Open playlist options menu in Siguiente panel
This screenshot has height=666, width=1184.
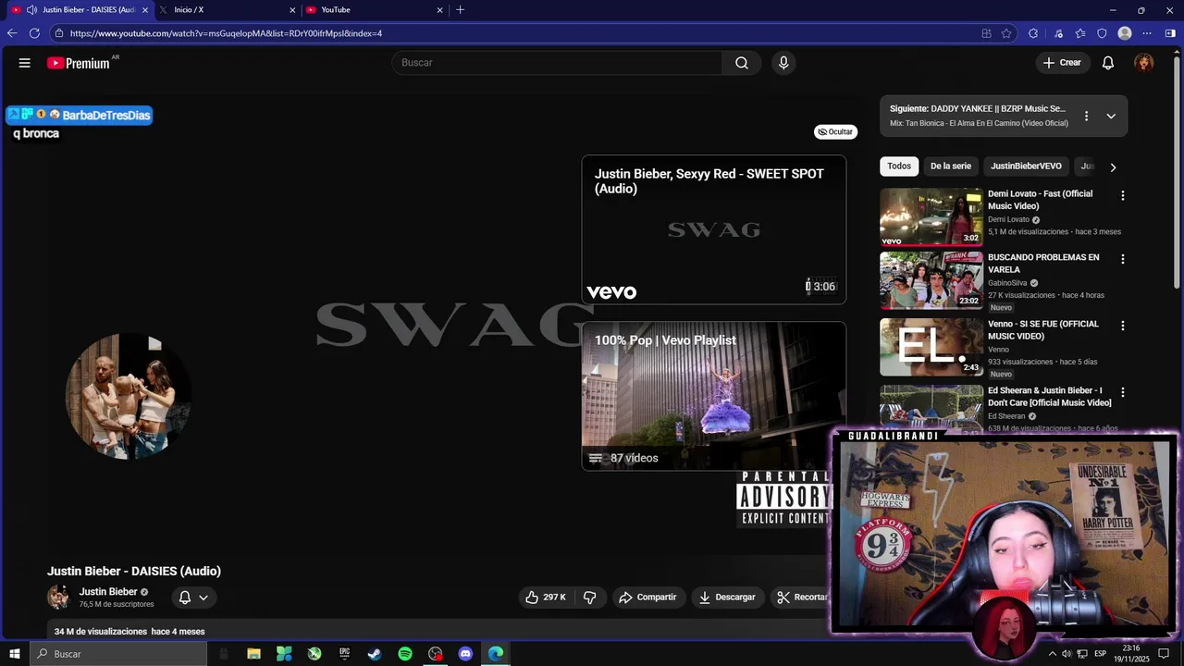pos(1086,117)
